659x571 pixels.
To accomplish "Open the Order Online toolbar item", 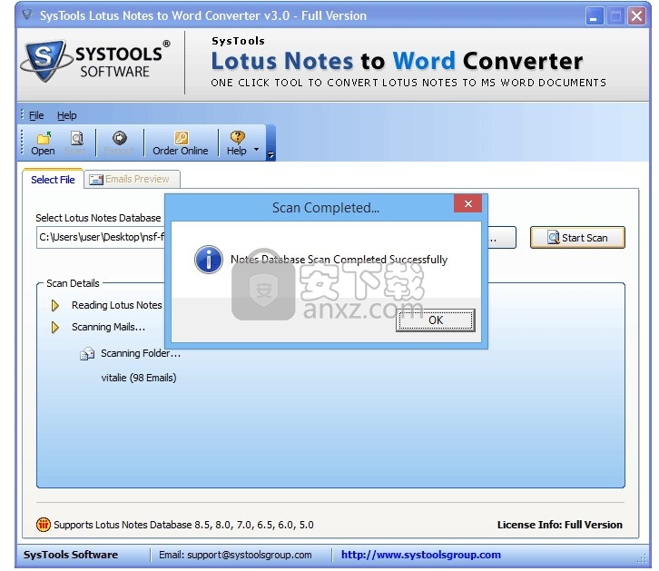I will pos(181,143).
